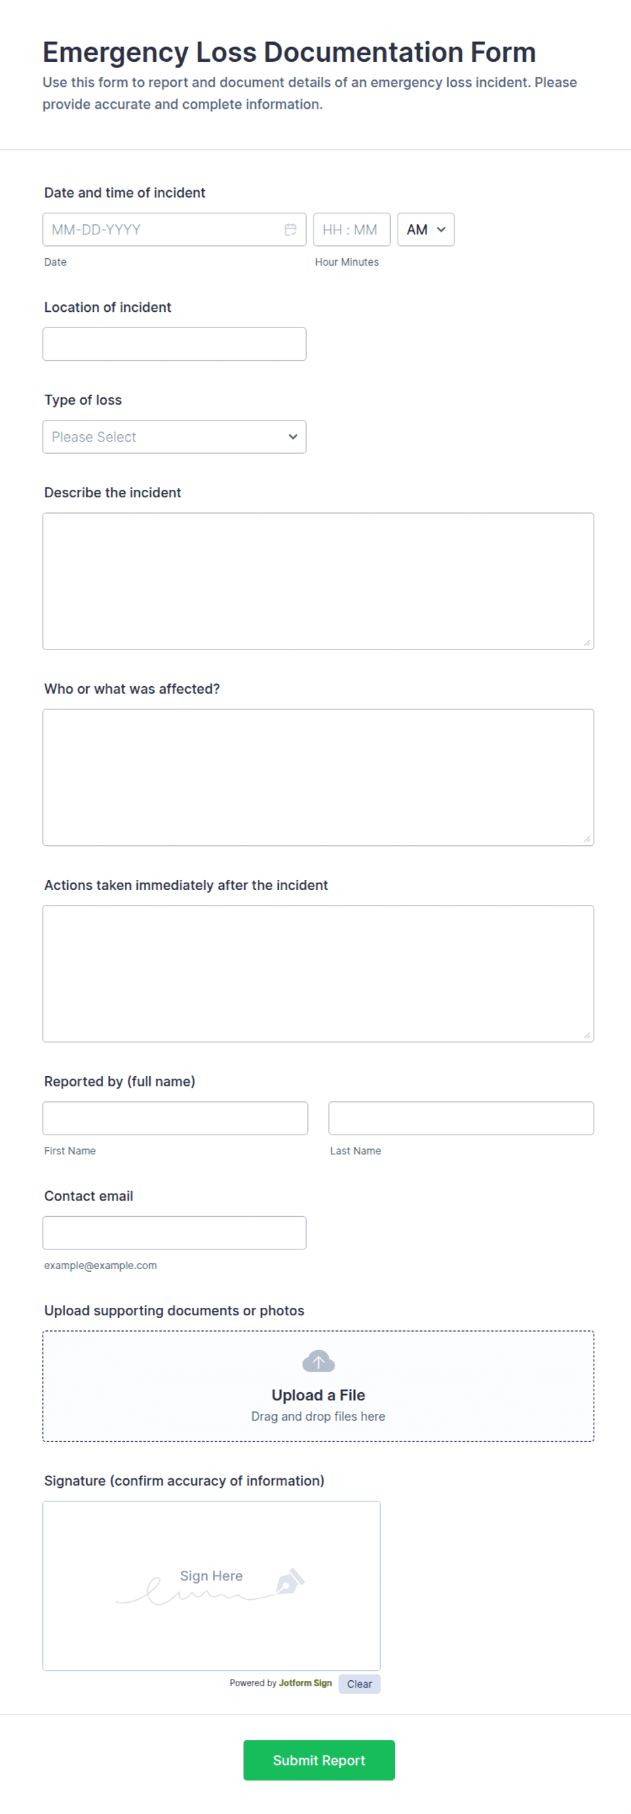Open the calendar date picker icon
Screen dimensions: 631x1814
(x=290, y=230)
